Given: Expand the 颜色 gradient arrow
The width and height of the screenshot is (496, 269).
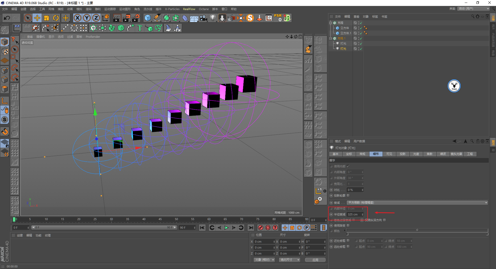Looking at the screenshot, I should pyautogui.click(x=345, y=230).
